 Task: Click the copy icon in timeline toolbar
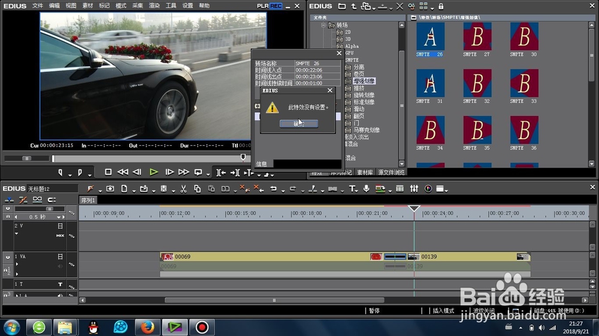tap(197, 188)
